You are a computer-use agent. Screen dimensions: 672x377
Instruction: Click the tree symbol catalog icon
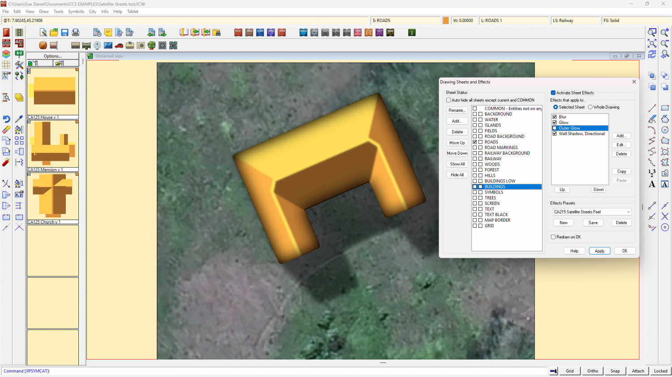151,45
